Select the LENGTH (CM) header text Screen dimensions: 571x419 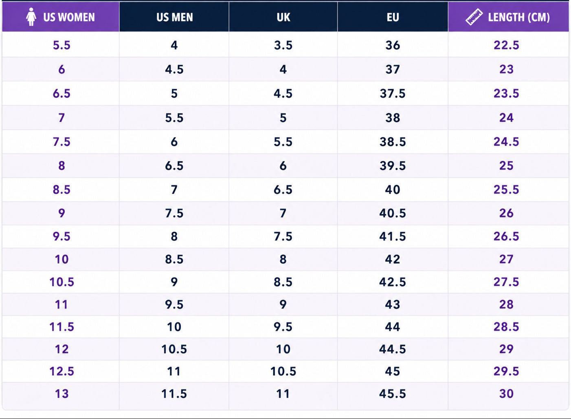[519, 17]
